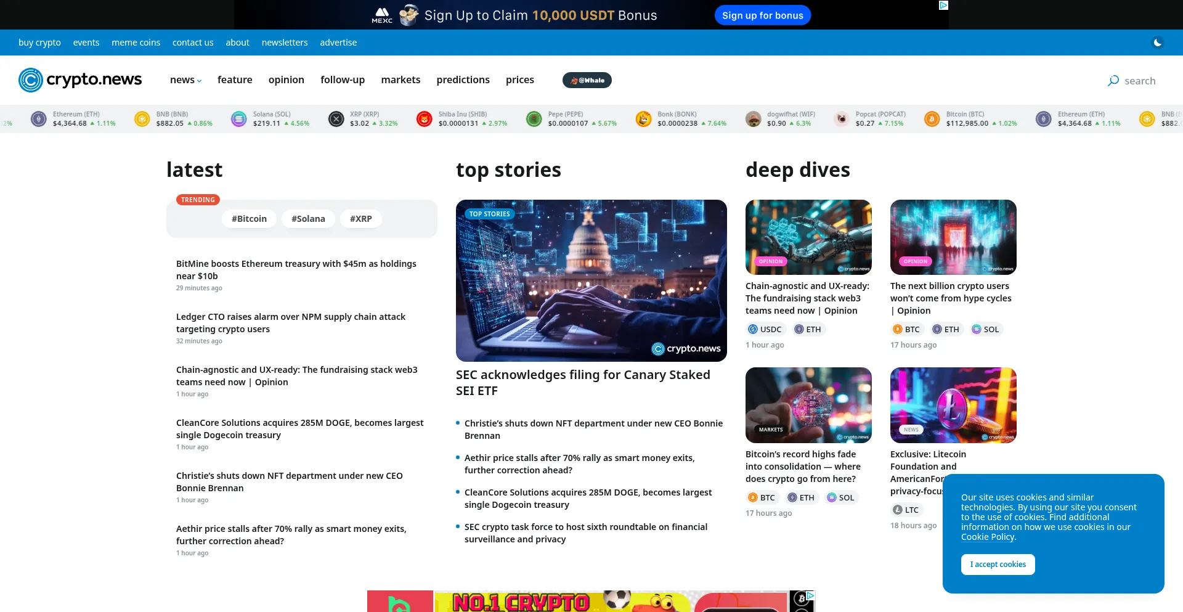
Task: Click USDC tag under Chain-agnostic article
Action: 765,329
